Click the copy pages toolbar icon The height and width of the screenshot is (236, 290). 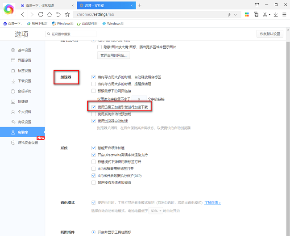point(256,14)
